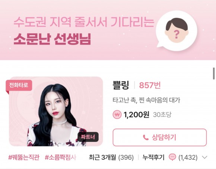Open the #꿰뚫는직관 hashtag
This screenshot has height=169, width=216.
[24, 157]
